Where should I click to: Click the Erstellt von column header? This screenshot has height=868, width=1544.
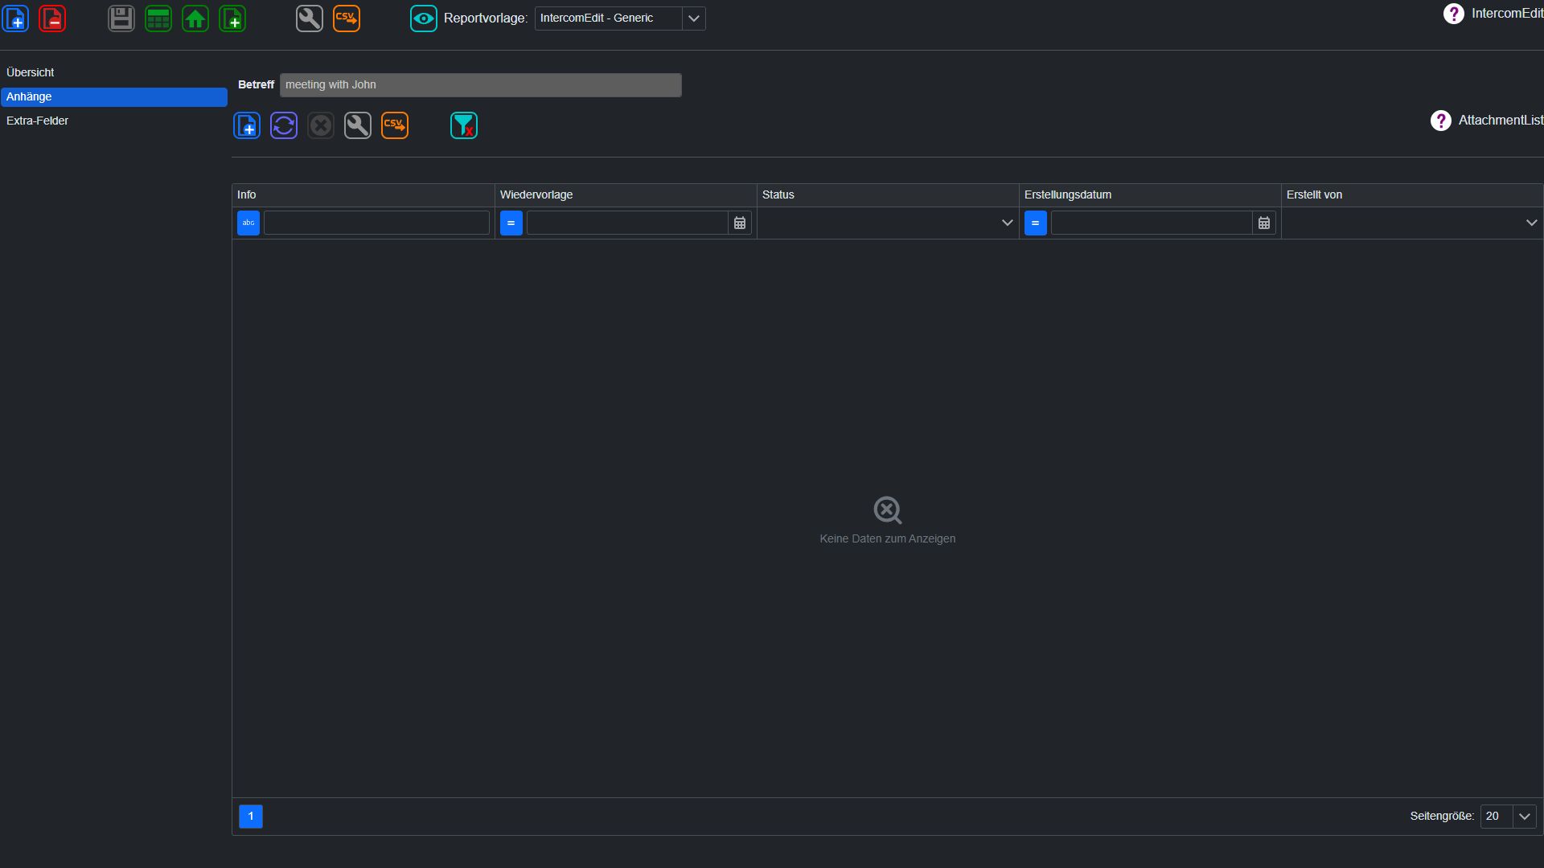pos(1412,195)
